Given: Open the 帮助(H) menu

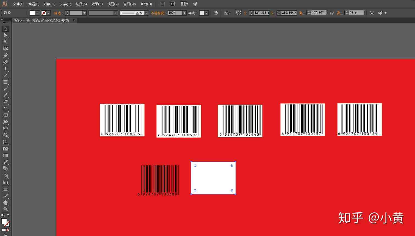Looking at the screenshot, I should click(146, 4).
